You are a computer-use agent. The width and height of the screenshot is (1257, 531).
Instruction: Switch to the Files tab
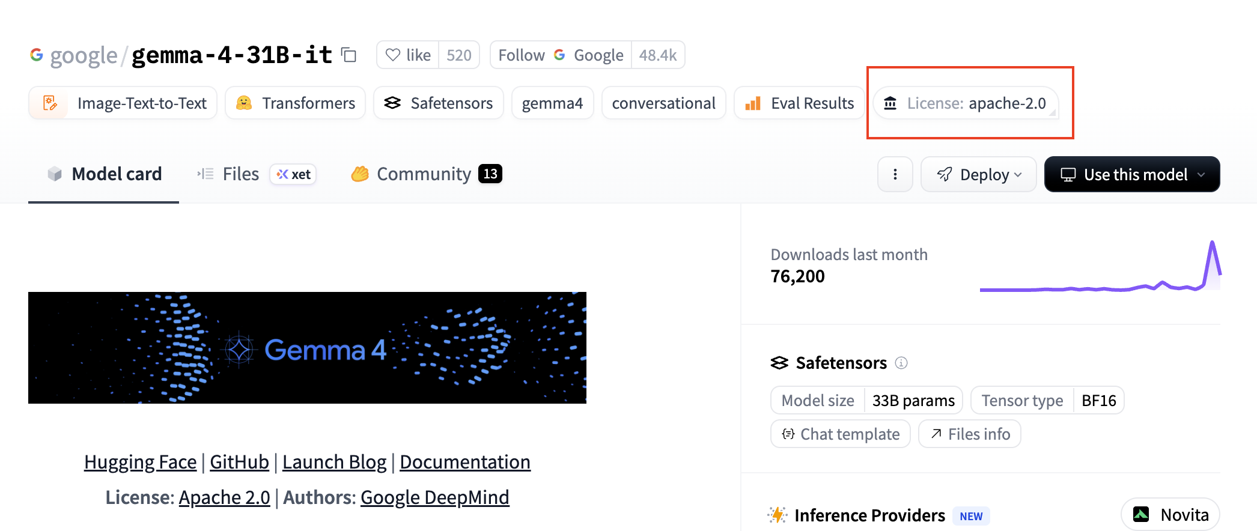tap(241, 174)
